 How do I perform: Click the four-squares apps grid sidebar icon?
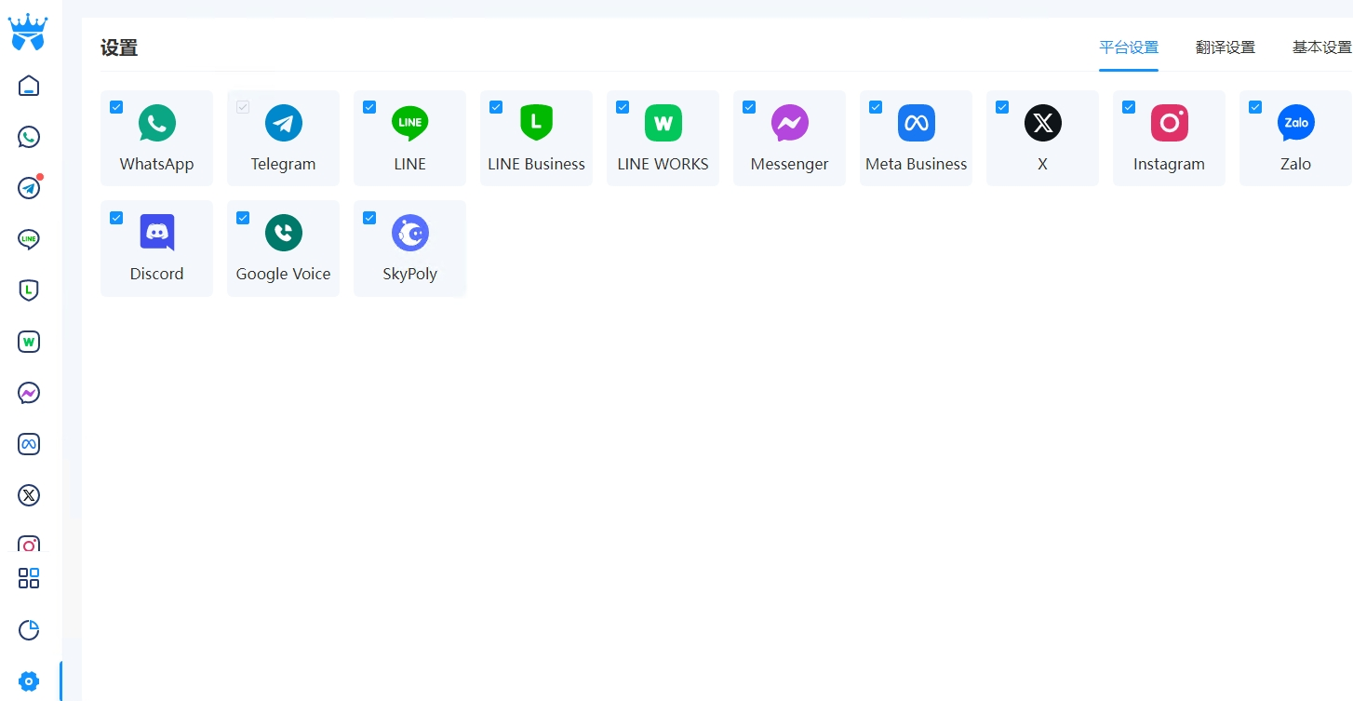(29, 578)
